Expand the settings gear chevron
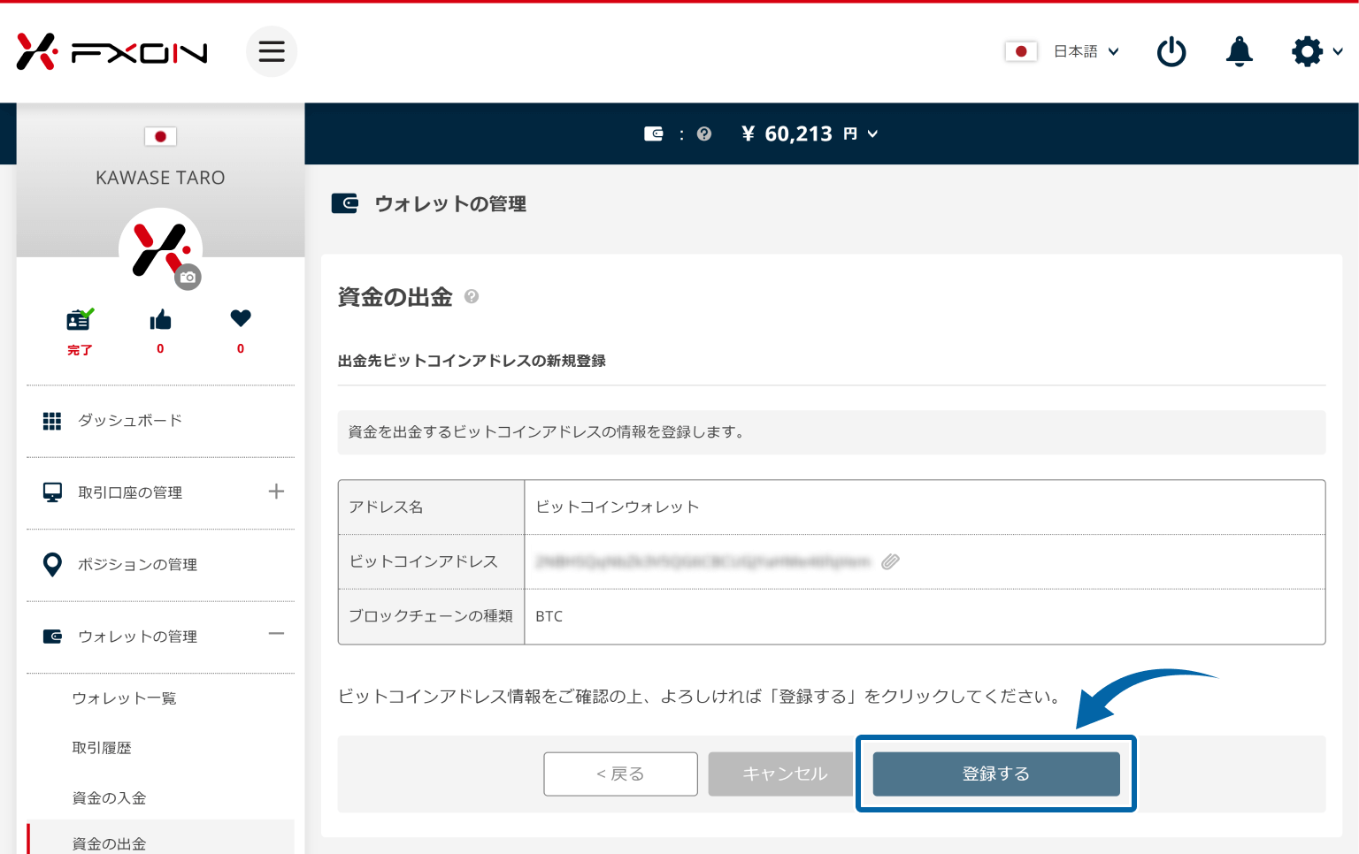Screen dimensions: 1359x854 coord(1338,51)
